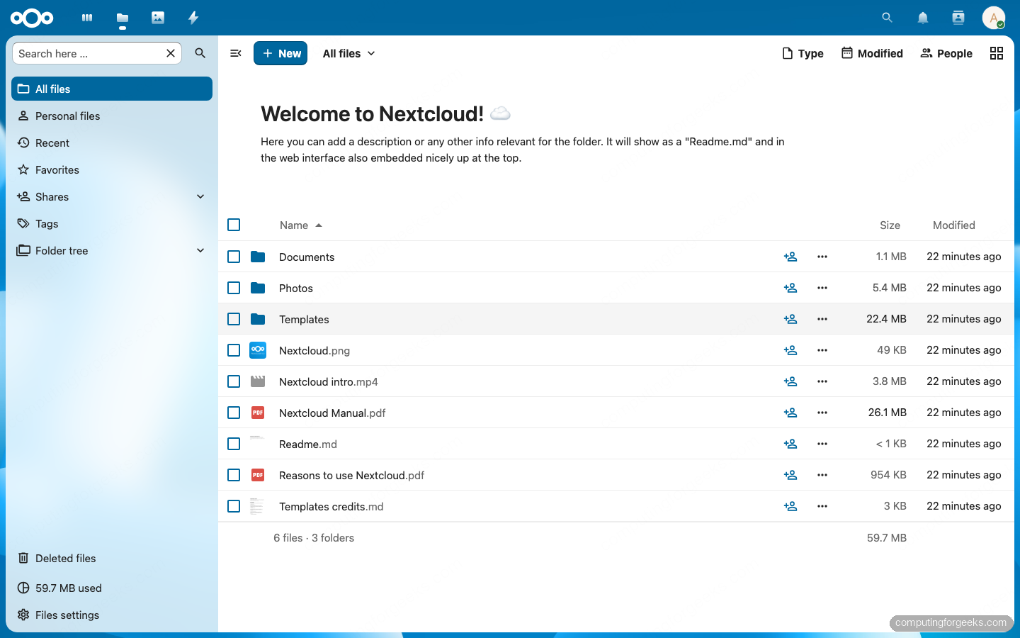Select the Readme.md checkbox
The image size is (1020, 638).
pyautogui.click(x=234, y=444)
